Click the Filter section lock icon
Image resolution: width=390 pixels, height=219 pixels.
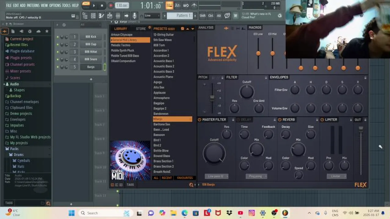266,78
